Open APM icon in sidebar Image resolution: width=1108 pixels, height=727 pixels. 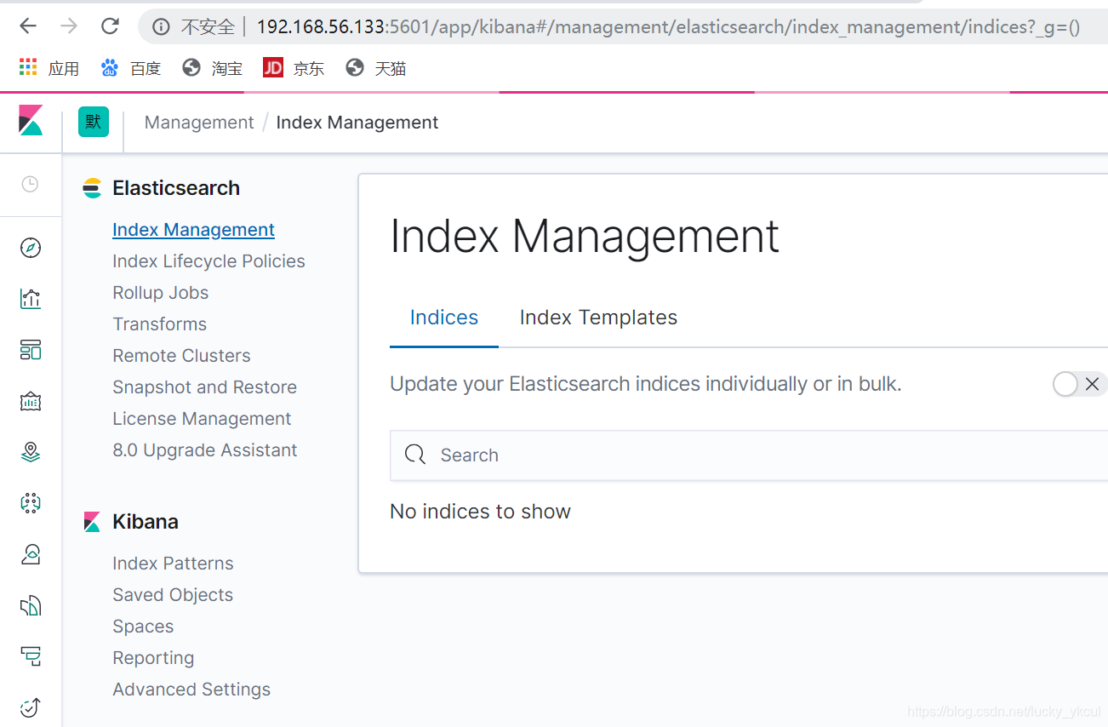31,656
